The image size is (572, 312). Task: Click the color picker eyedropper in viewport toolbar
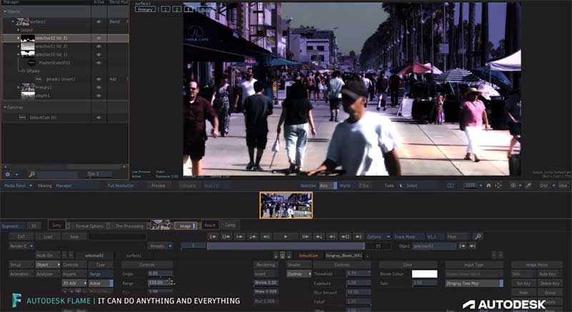528,186
